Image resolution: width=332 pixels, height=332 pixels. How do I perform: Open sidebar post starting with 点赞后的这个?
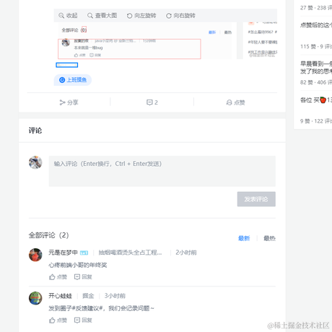pos(316,25)
